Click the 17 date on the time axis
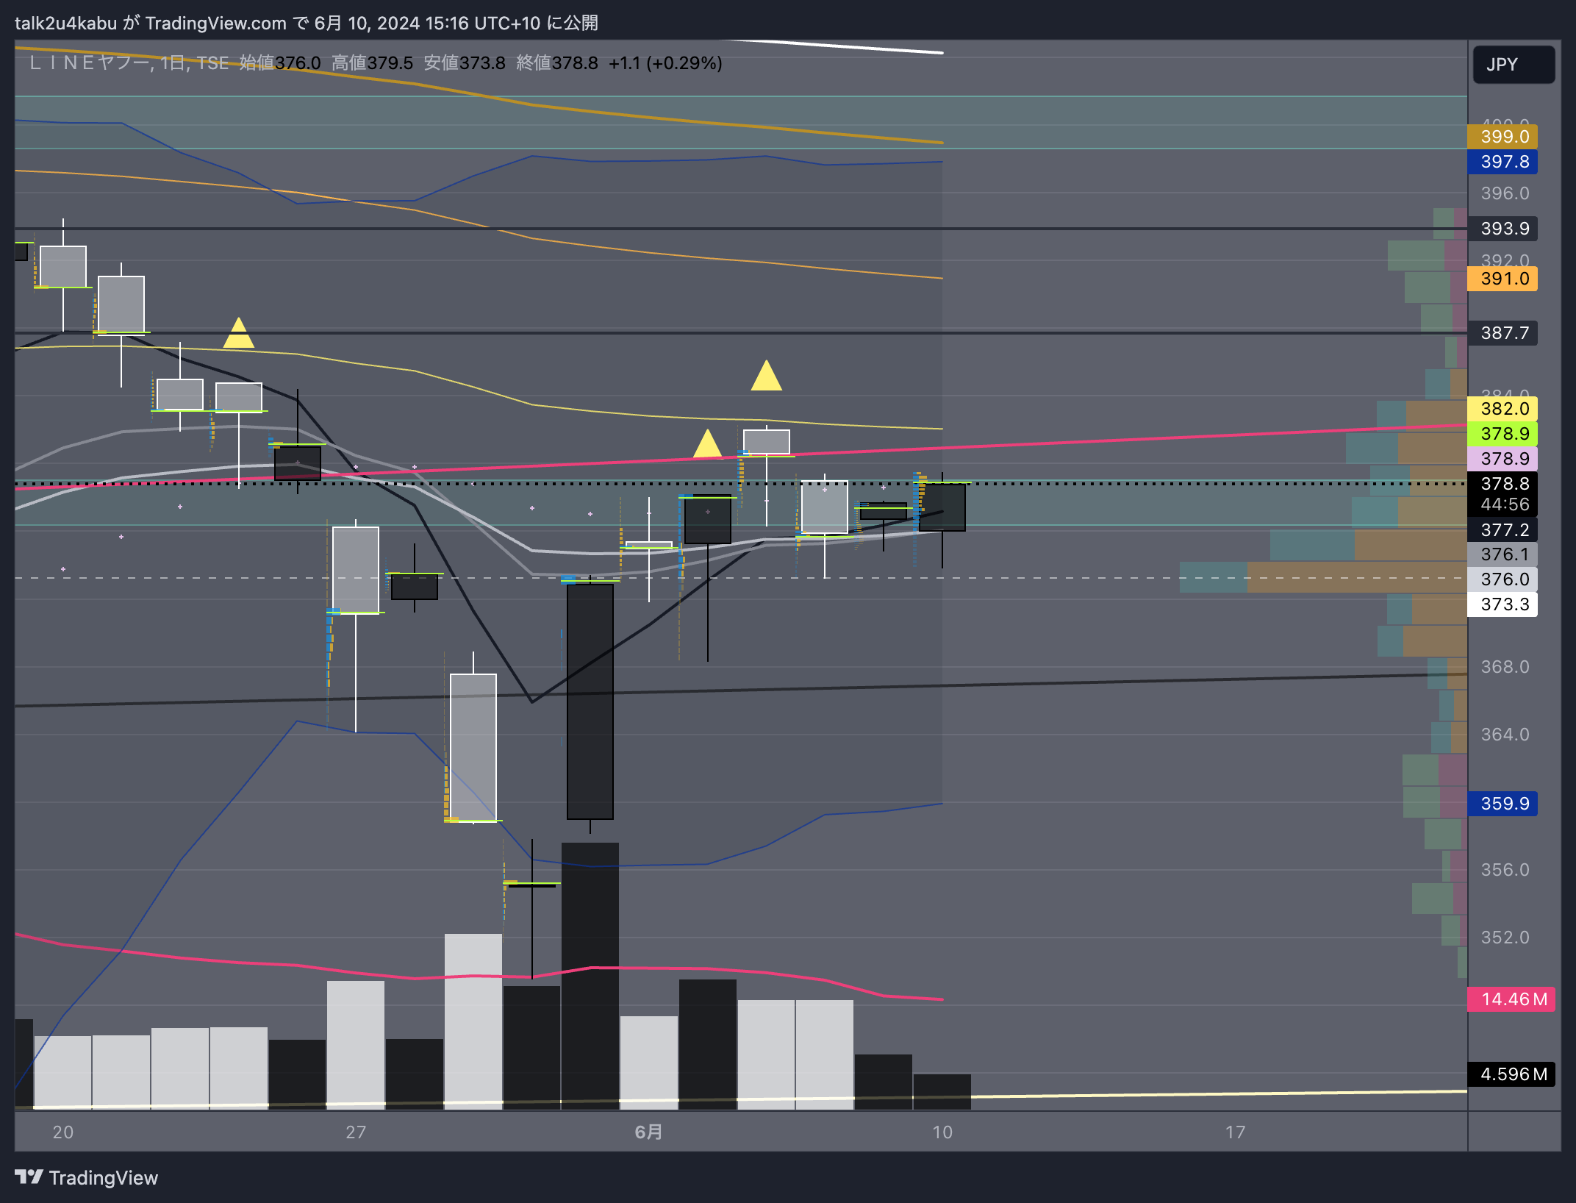1576x1203 pixels. point(1235,1132)
